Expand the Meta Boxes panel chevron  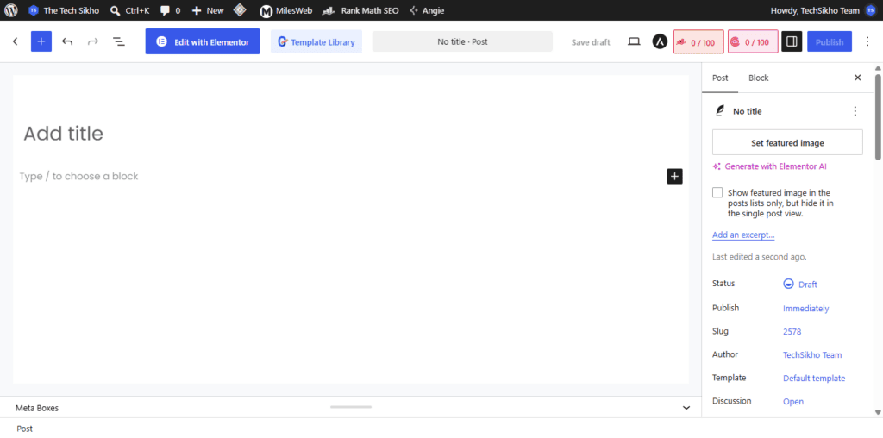(686, 408)
